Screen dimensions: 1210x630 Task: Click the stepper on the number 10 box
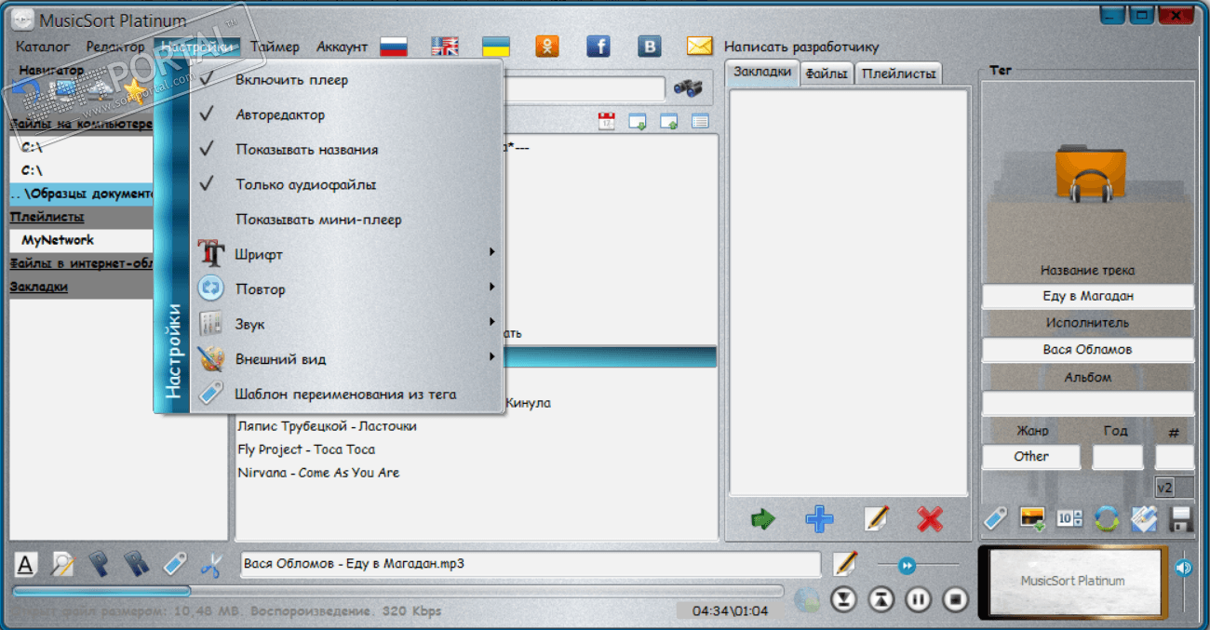point(1079,518)
